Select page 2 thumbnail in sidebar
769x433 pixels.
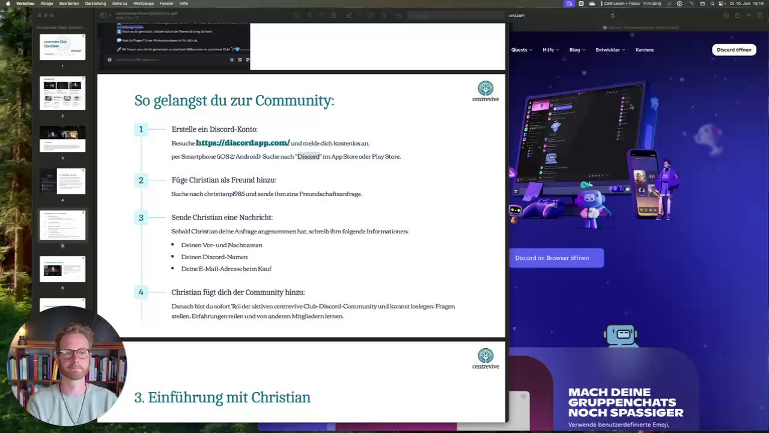[62, 93]
